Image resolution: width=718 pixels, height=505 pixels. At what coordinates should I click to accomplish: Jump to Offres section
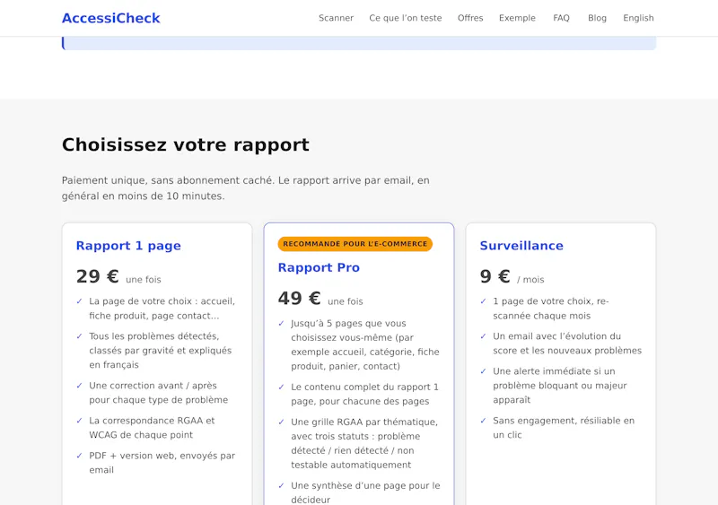click(x=470, y=18)
